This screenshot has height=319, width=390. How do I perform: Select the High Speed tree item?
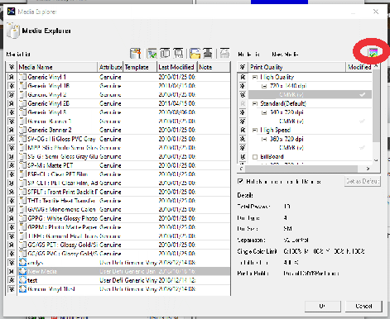click(275, 130)
